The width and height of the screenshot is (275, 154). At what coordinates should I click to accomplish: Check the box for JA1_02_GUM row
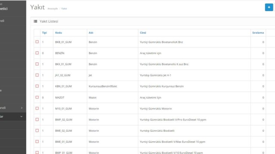[37, 75]
